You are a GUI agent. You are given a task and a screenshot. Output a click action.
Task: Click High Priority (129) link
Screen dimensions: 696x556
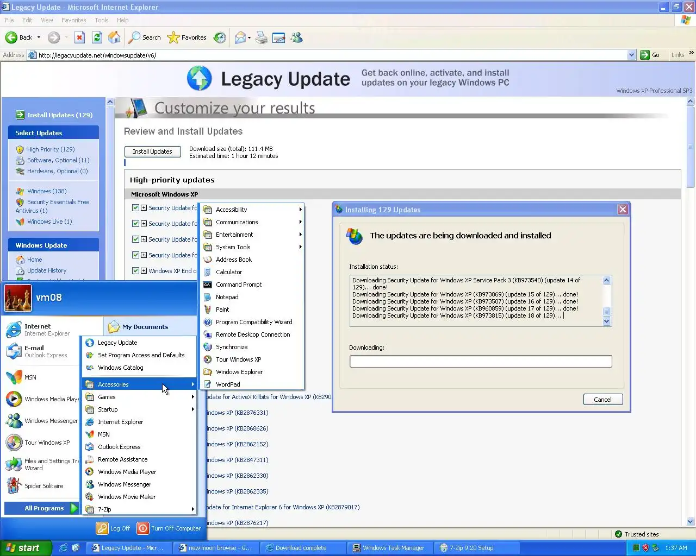click(51, 149)
